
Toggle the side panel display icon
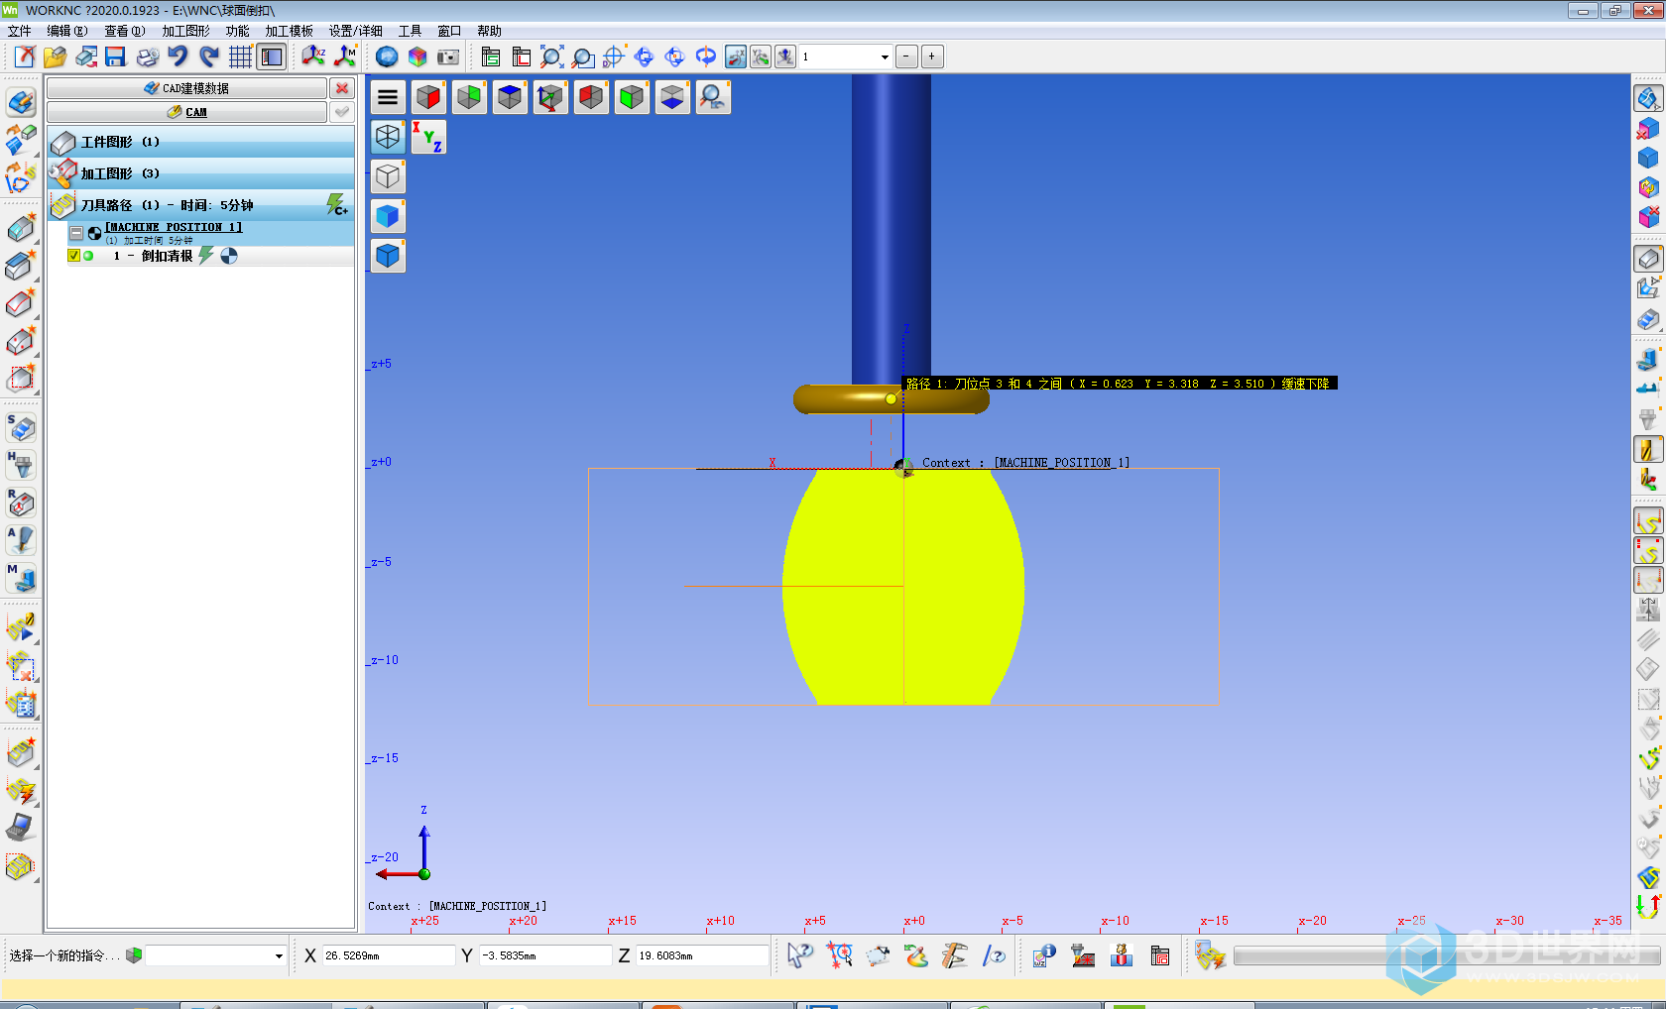(x=271, y=56)
